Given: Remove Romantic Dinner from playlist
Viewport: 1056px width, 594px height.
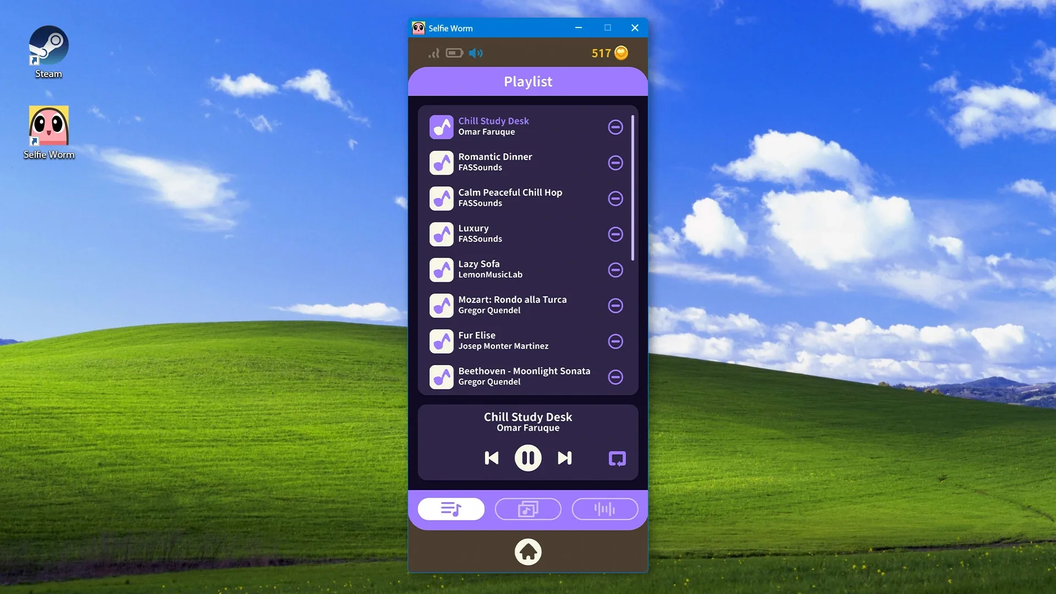Looking at the screenshot, I should [615, 163].
